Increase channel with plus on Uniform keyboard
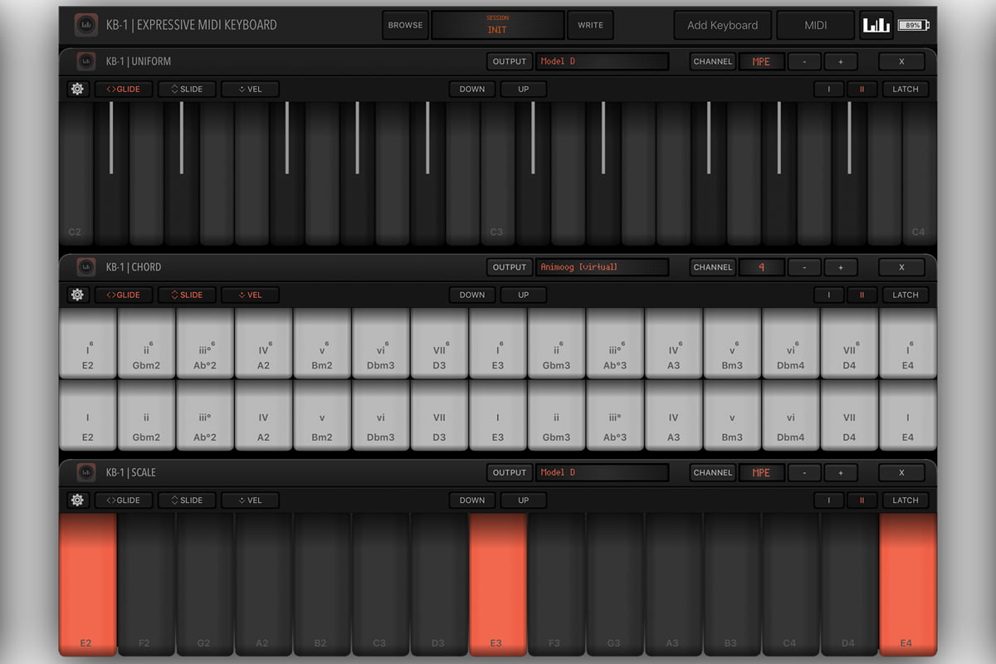This screenshot has height=664, width=996. 841,61
